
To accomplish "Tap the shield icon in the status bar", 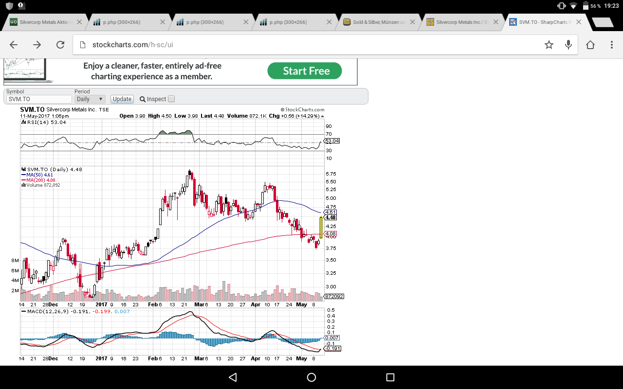I will [x=9, y=6].
